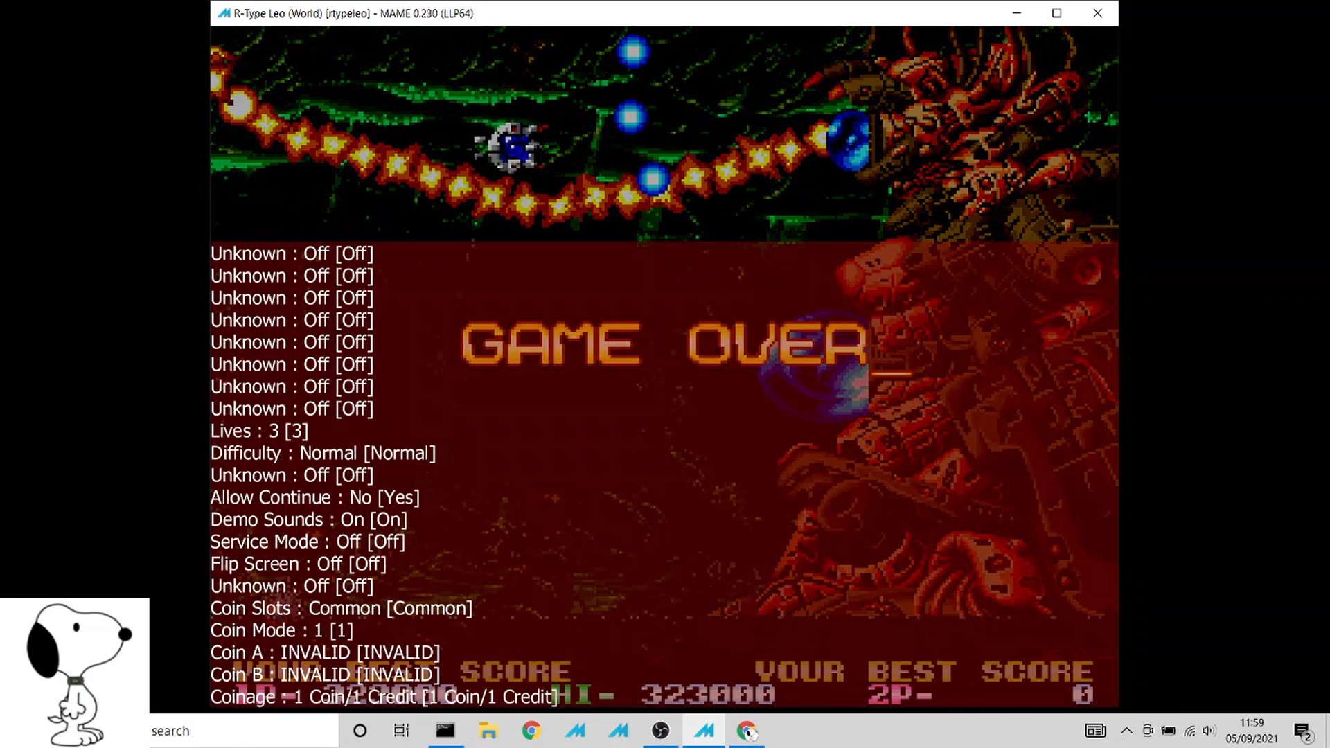Screen dimensions: 1330x748
Task: Expand hidden system tray icons chevron
Action: click(1126, 731)
